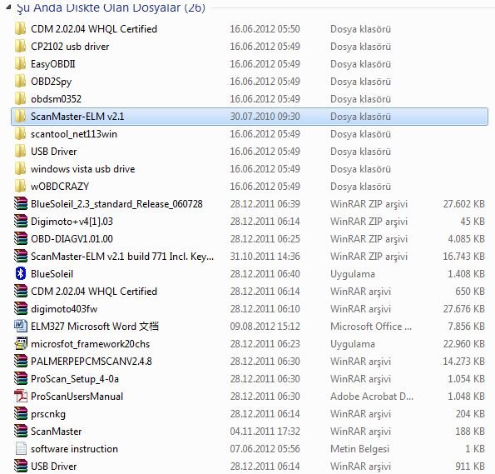The width and height of the screenshot is (495, 474).
Task: Click the OBD2Spy folder name
Action: pyautogui.click(x=51, y=82)
